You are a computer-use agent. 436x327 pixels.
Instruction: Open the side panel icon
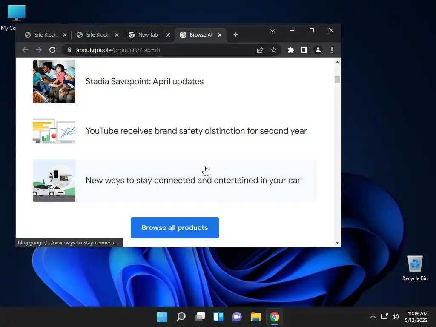pyautogui.click(x=304, y=50)
